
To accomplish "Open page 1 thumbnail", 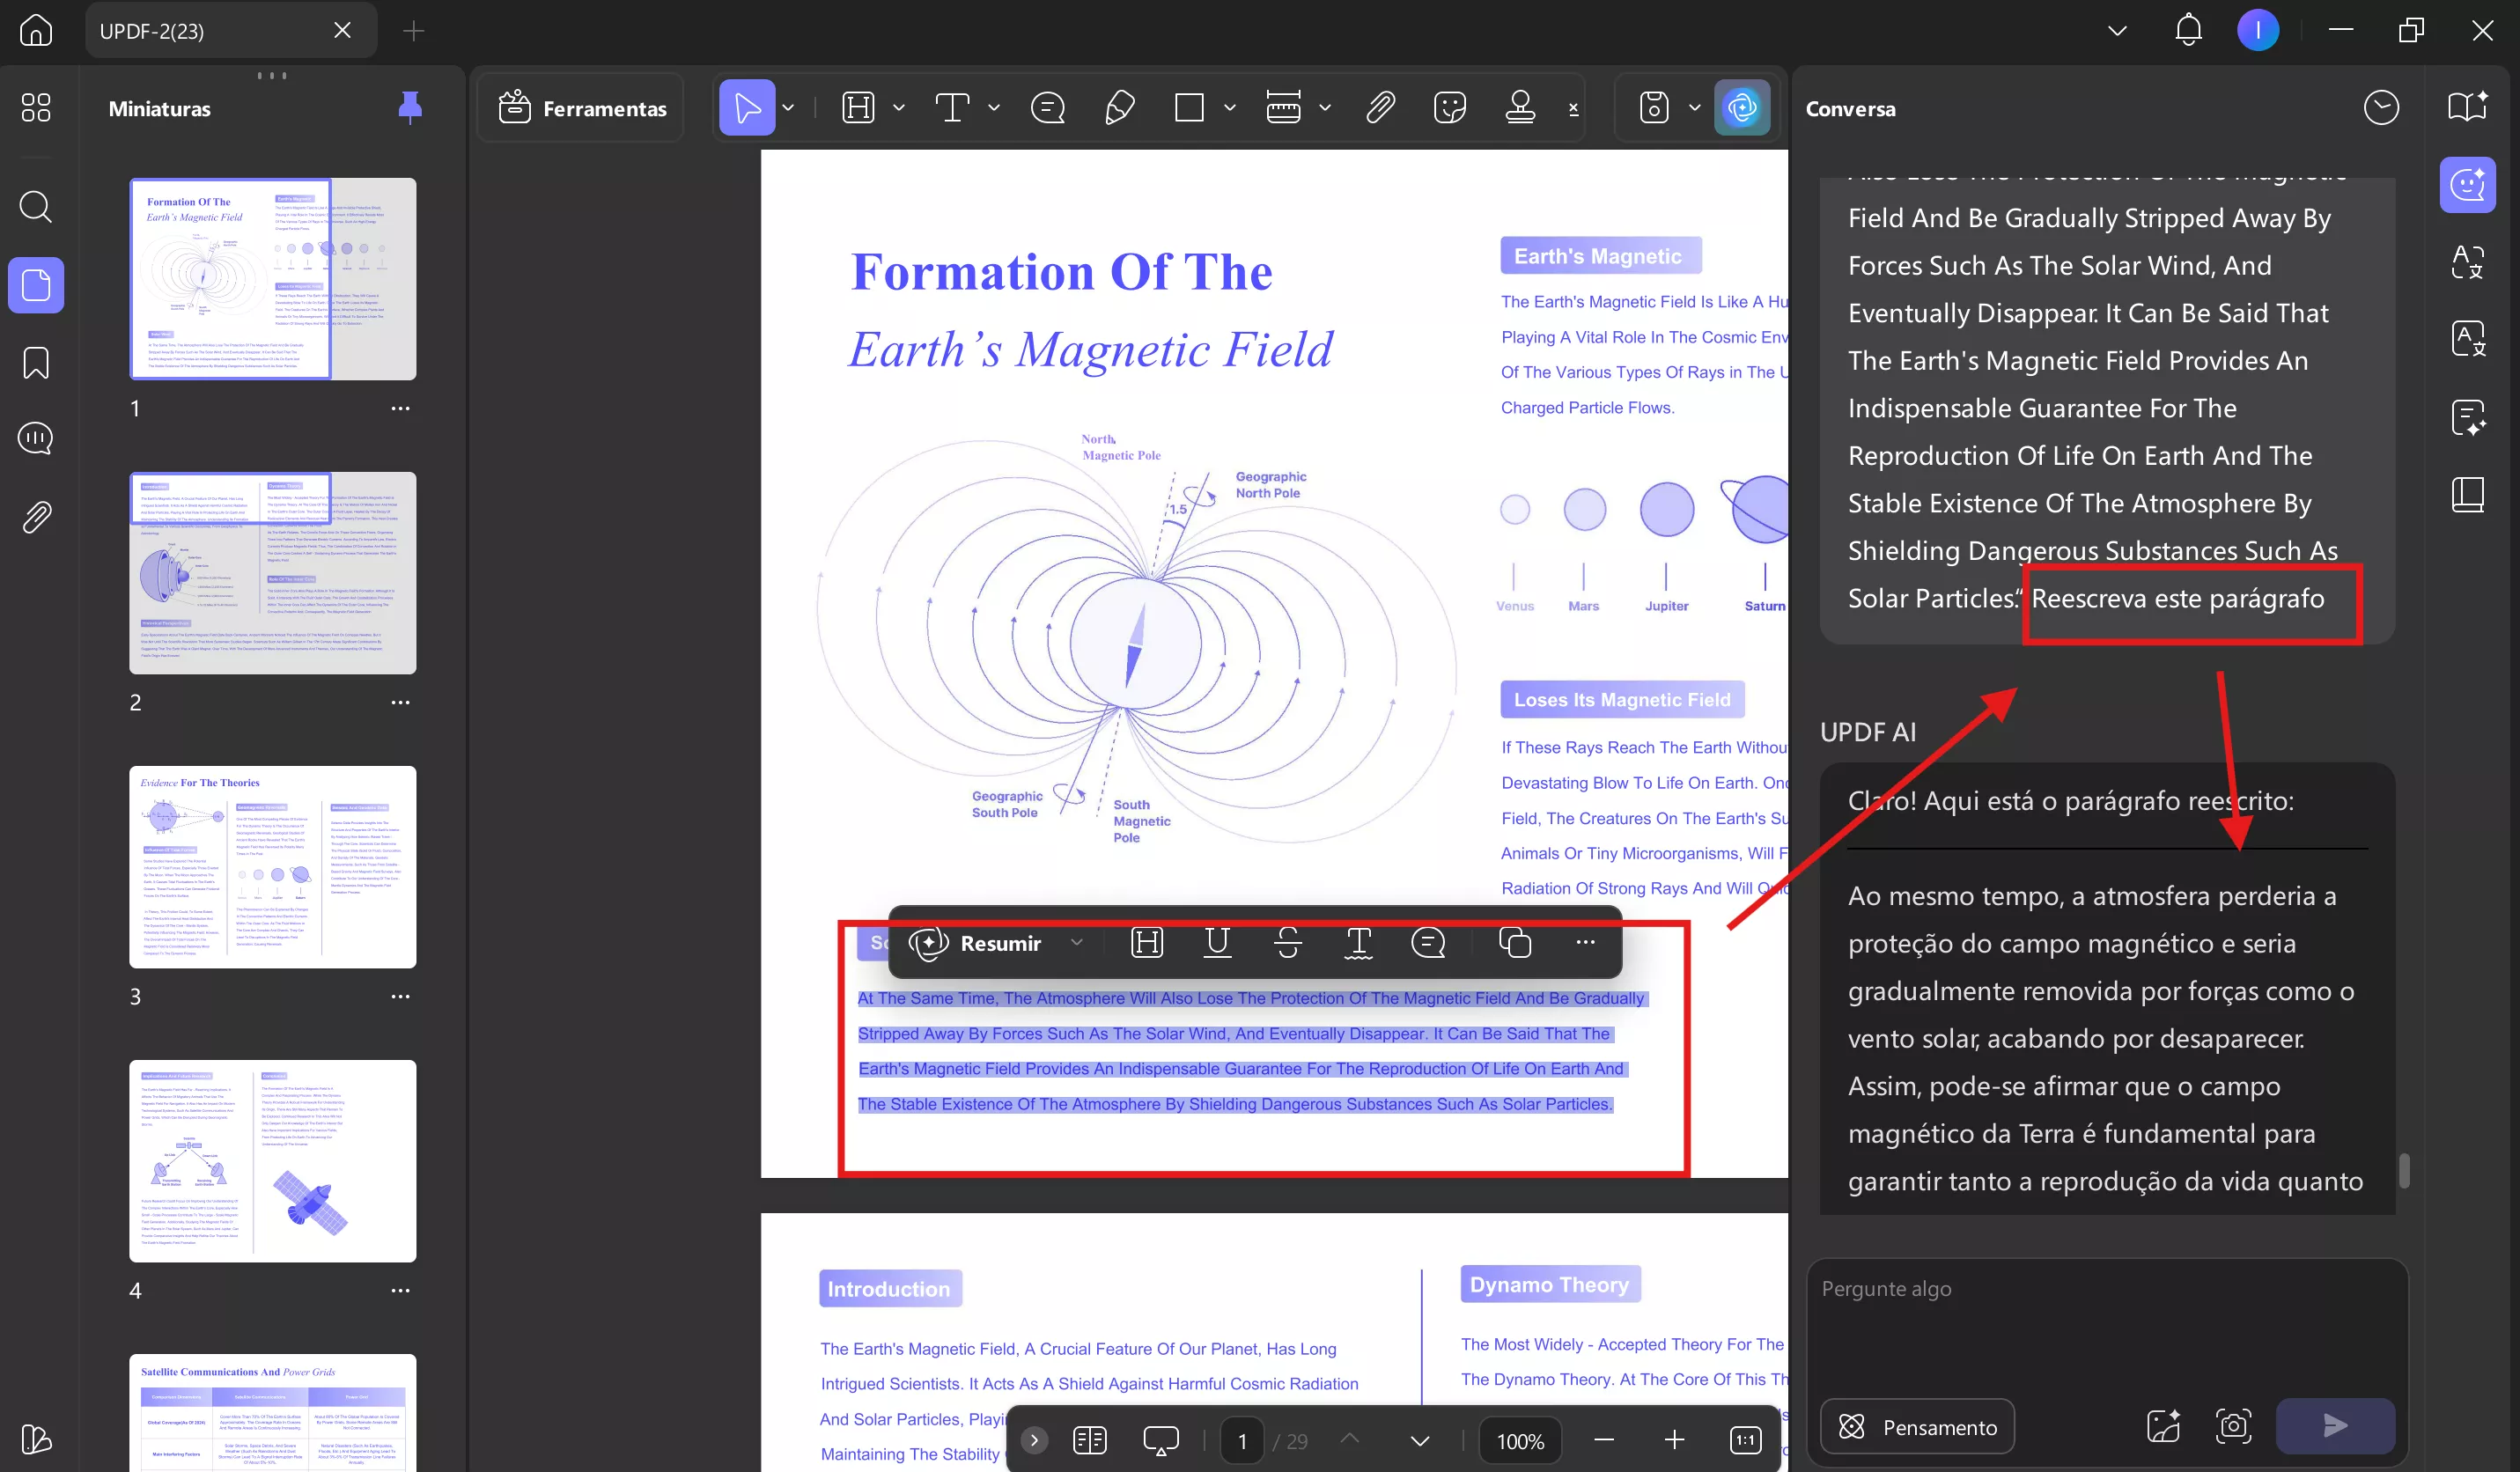I will [272, 279].
